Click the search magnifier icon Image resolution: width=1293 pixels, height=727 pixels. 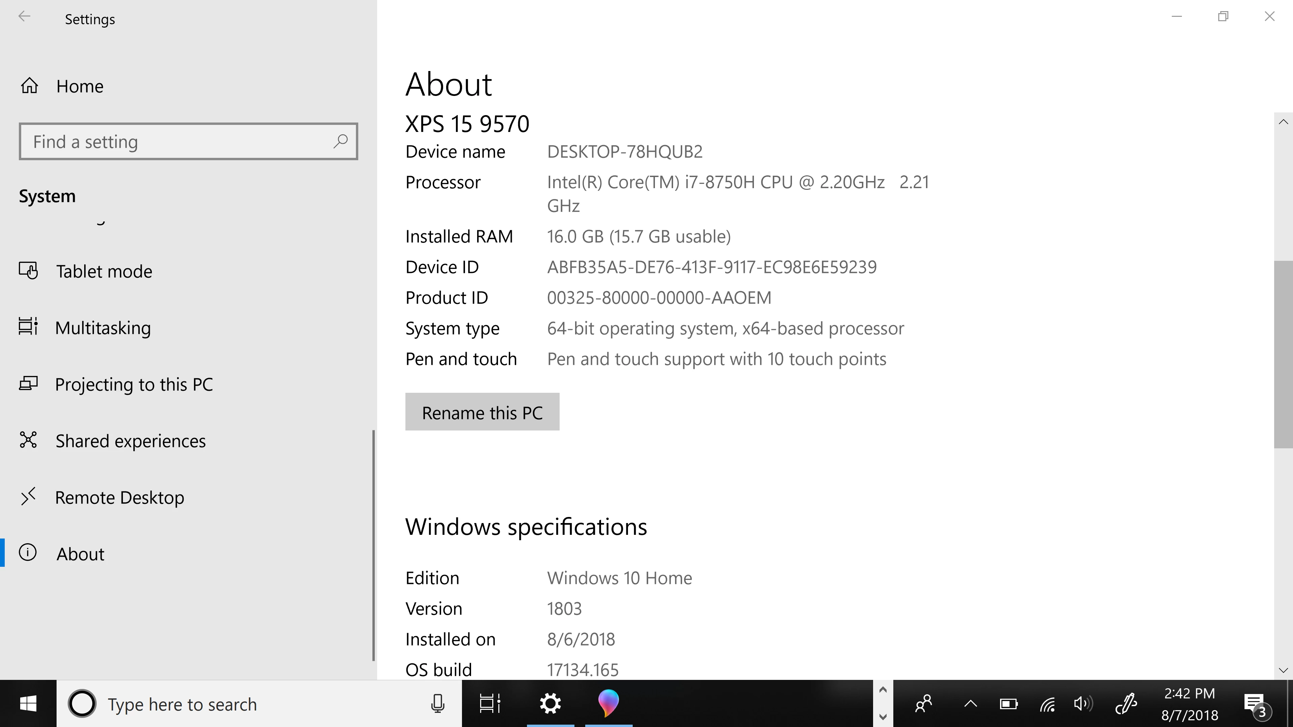340,141
